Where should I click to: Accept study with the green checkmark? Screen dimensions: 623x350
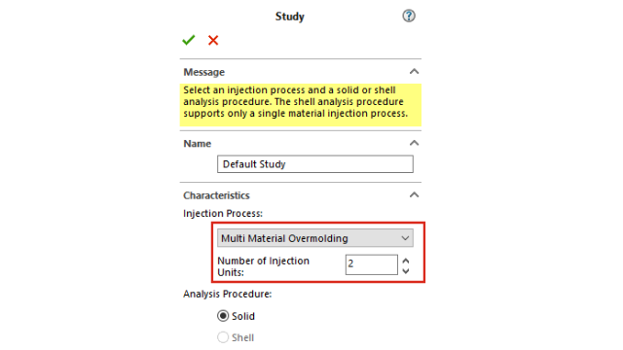click(188, 40)
